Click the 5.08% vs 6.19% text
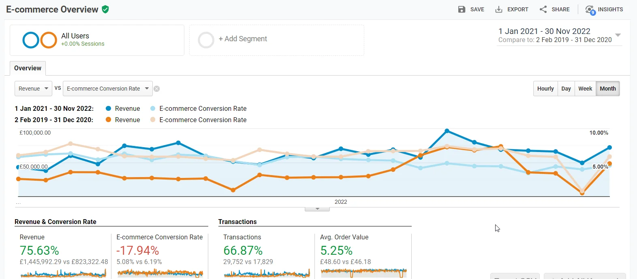637x279 pixels. (x=139, y=262)
